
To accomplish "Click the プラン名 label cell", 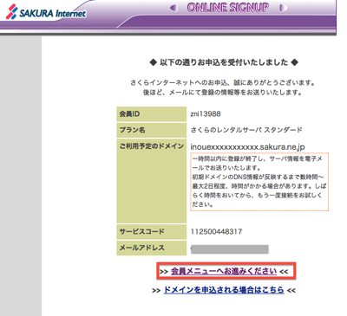I will tap(152, 130).
